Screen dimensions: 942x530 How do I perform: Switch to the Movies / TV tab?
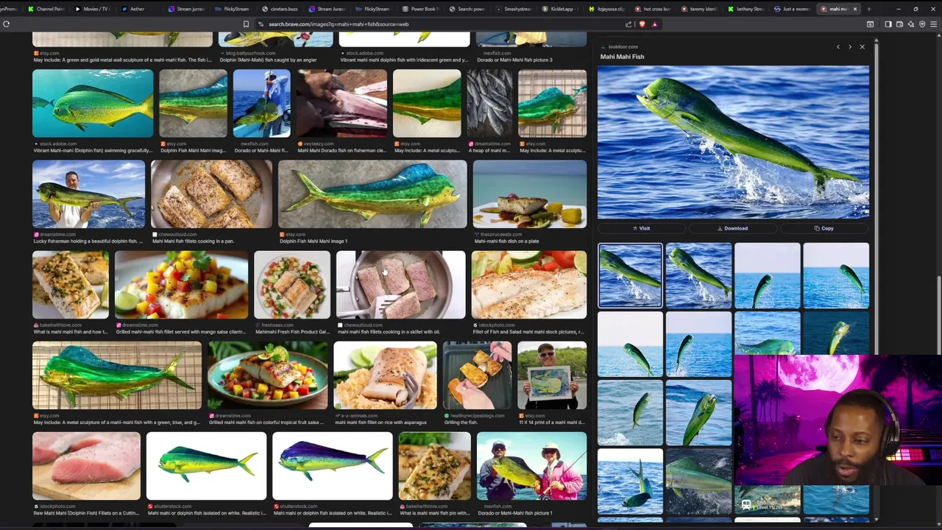tap(92, 9)
